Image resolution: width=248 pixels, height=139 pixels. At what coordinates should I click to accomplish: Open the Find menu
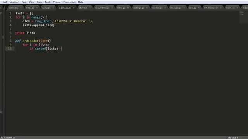[x=24, y=2]
